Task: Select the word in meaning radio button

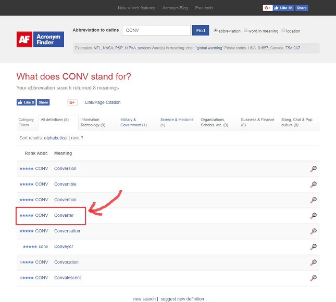Action: point(245,30)
